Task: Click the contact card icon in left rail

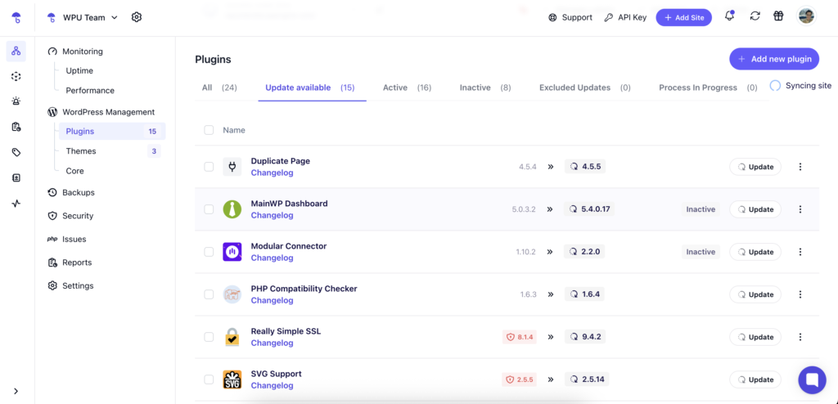Action: pos(16,178)
